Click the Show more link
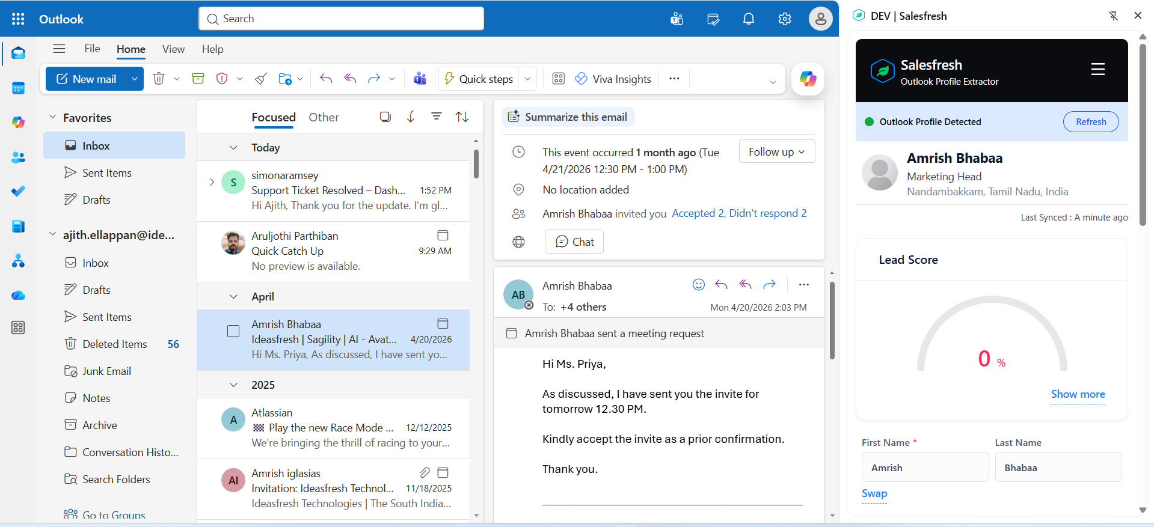The image size is (1154, 527). [1078, 394]
